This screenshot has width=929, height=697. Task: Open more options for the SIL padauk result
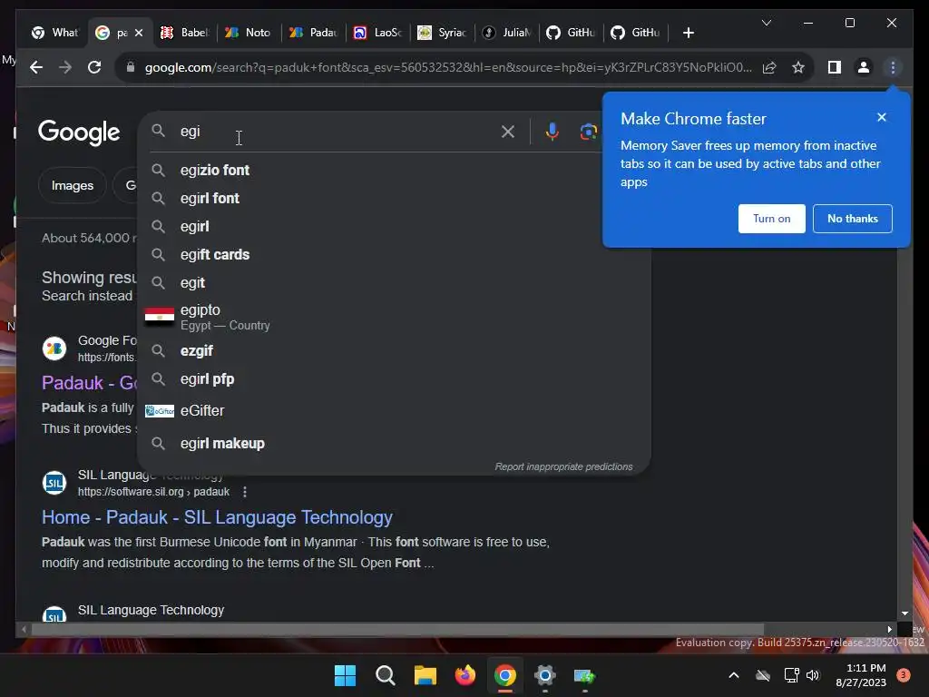(245, 492)
